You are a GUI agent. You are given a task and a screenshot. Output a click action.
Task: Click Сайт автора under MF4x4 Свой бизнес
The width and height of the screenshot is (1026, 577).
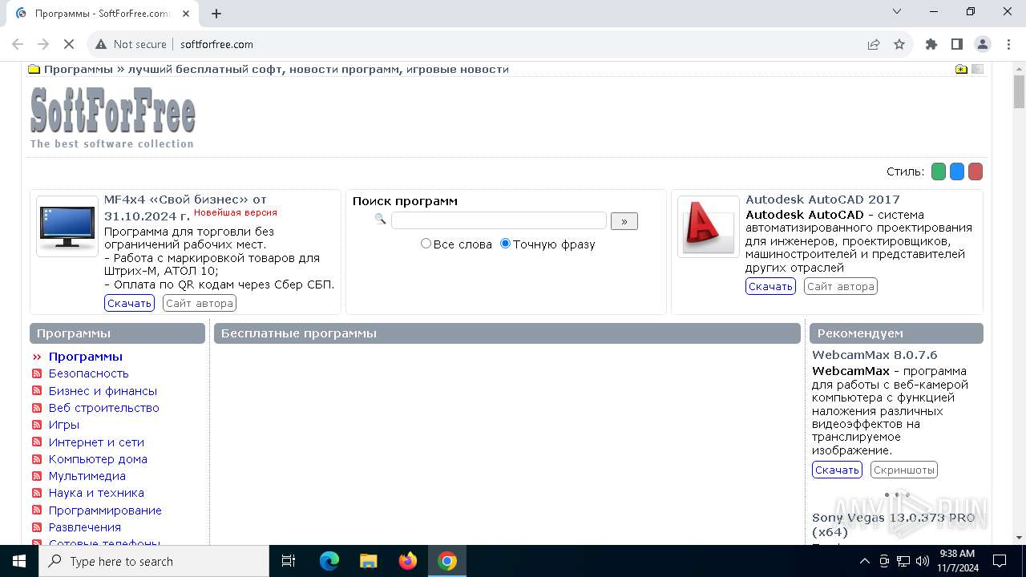[200, 303]
